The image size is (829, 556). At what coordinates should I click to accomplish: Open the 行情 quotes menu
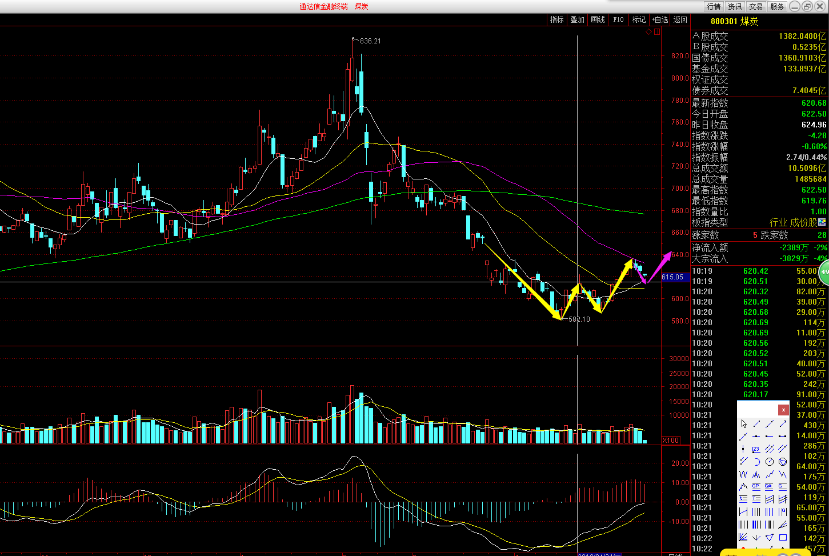click(714, 6)
